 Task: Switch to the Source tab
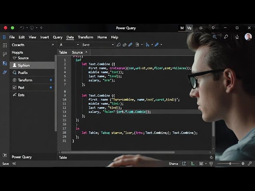click(77, 52)
